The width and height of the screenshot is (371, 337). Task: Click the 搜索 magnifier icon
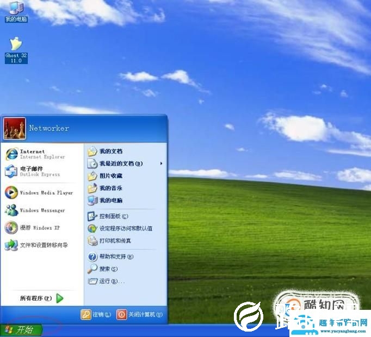tap(92, 269)
